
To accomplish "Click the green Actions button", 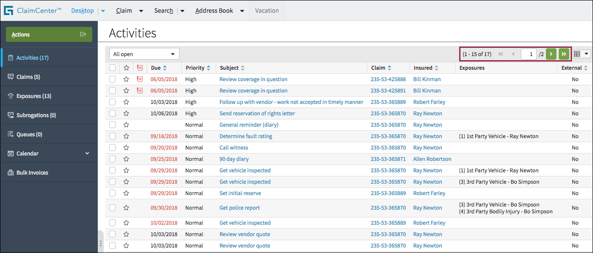I will [49, 35].
